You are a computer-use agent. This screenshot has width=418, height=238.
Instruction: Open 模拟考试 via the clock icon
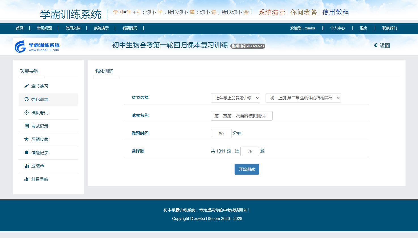click(26, 113)
